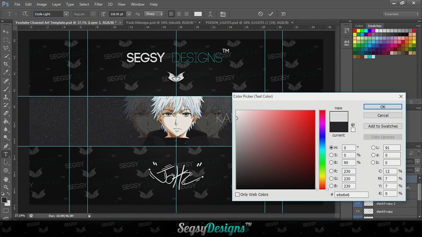Click the foreground color swatch in toolbox
The image size is (422, 237).
coord(4,200)
